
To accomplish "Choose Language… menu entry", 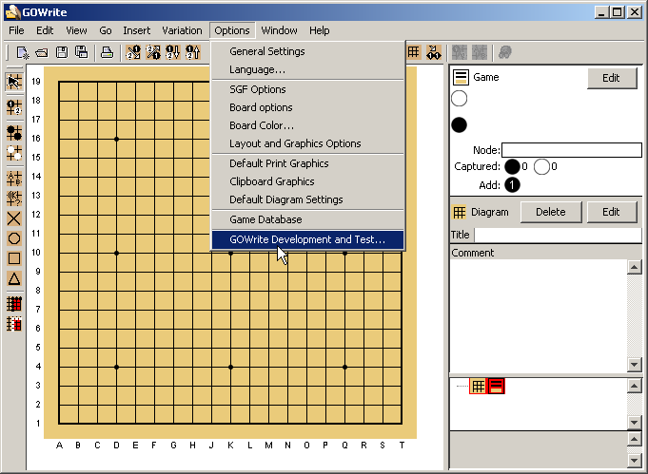I will click(x=308, y=69).
